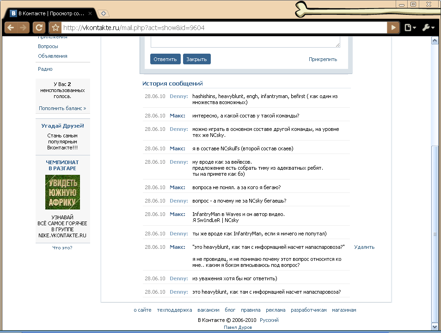441x333 pixels.
Task: Select the В Контакте browser tab
Action: (52, 13)
